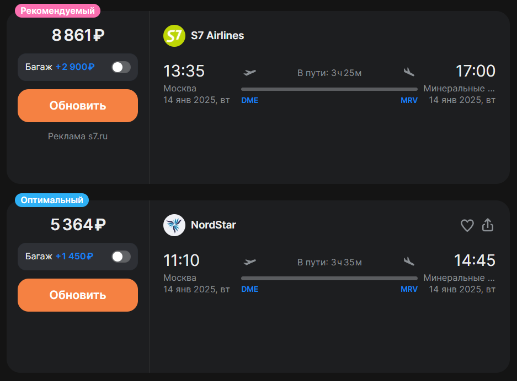This screenshot has height=381, width=517.
Task: Share the NordStar flight ticket
Action: pos(488,225)
